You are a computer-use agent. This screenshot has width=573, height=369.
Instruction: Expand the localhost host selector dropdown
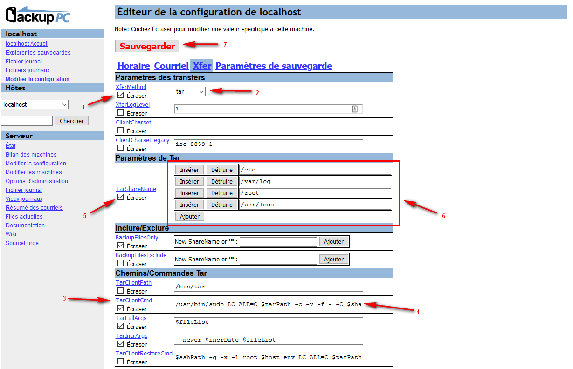[x=35, y=105]
